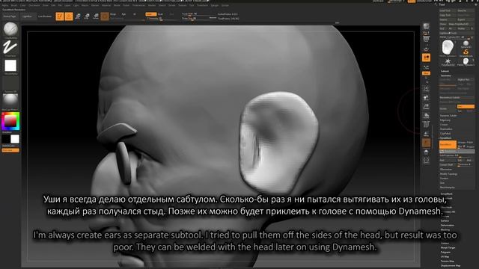Click the Xpose icon at bottom of right shelf
This screenshot has height=269, width=479.
[x=426, y=160]
